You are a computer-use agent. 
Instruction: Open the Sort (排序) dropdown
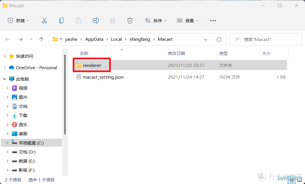(155, 21)
